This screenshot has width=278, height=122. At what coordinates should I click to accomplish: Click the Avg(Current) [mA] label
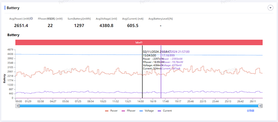coord(133,19)
